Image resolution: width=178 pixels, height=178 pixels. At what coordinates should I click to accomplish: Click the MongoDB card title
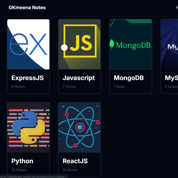coord(129,78)
